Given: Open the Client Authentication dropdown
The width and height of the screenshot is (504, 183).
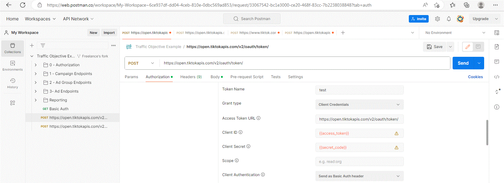Looking at the screenshot, I should point(359,176).
